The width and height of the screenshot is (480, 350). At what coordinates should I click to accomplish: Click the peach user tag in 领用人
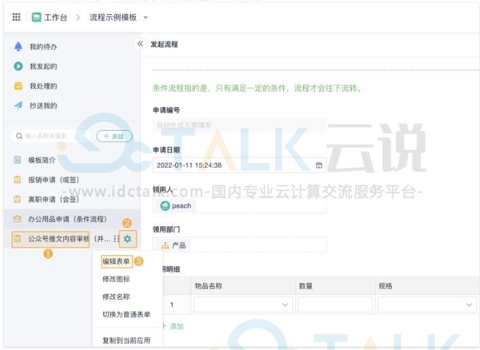click(176, 206)
